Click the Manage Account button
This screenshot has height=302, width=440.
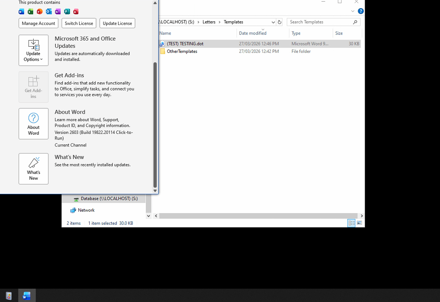38,23
